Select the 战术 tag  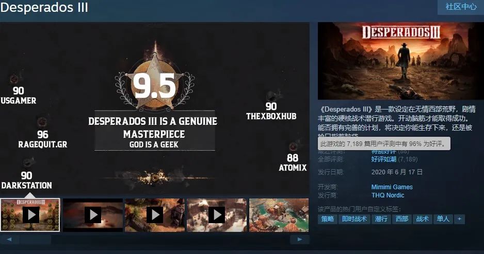422,219
